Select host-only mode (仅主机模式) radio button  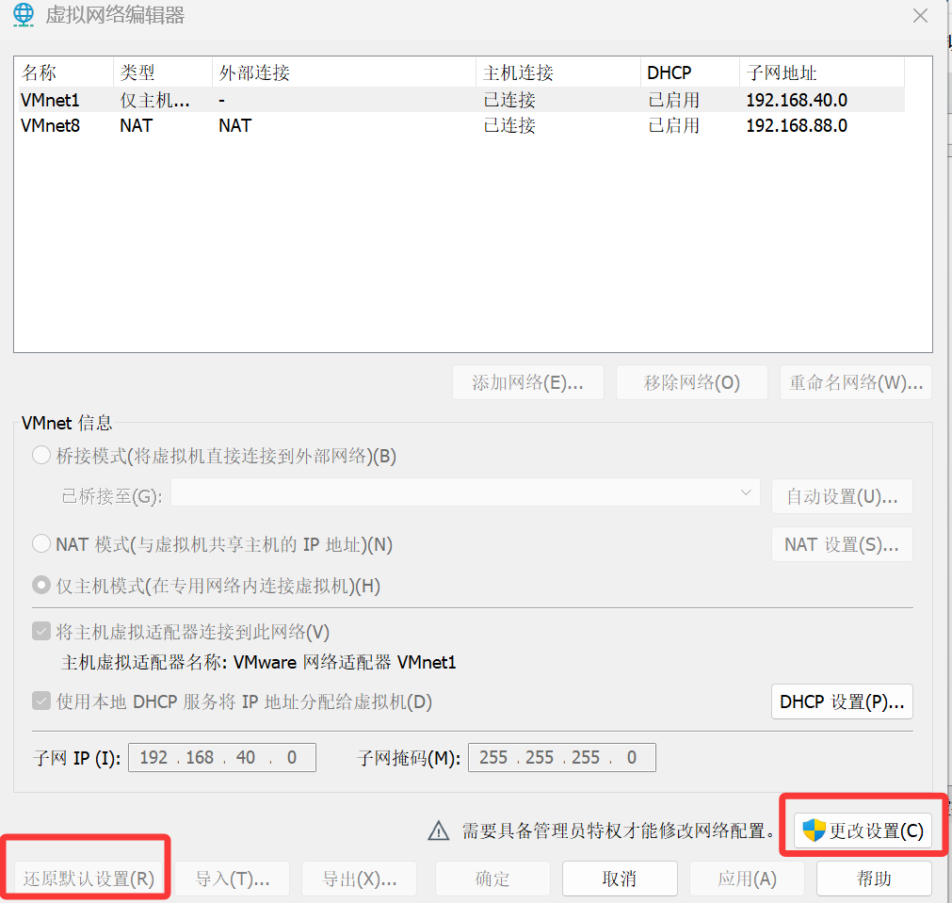41,586
